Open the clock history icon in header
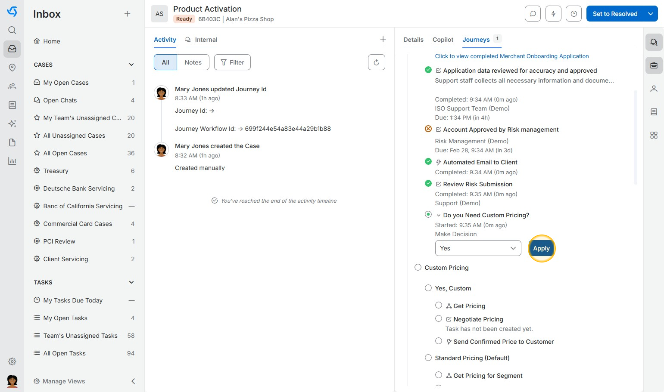Viewport: 664px width, 392px height. click(x=574, y=14)
